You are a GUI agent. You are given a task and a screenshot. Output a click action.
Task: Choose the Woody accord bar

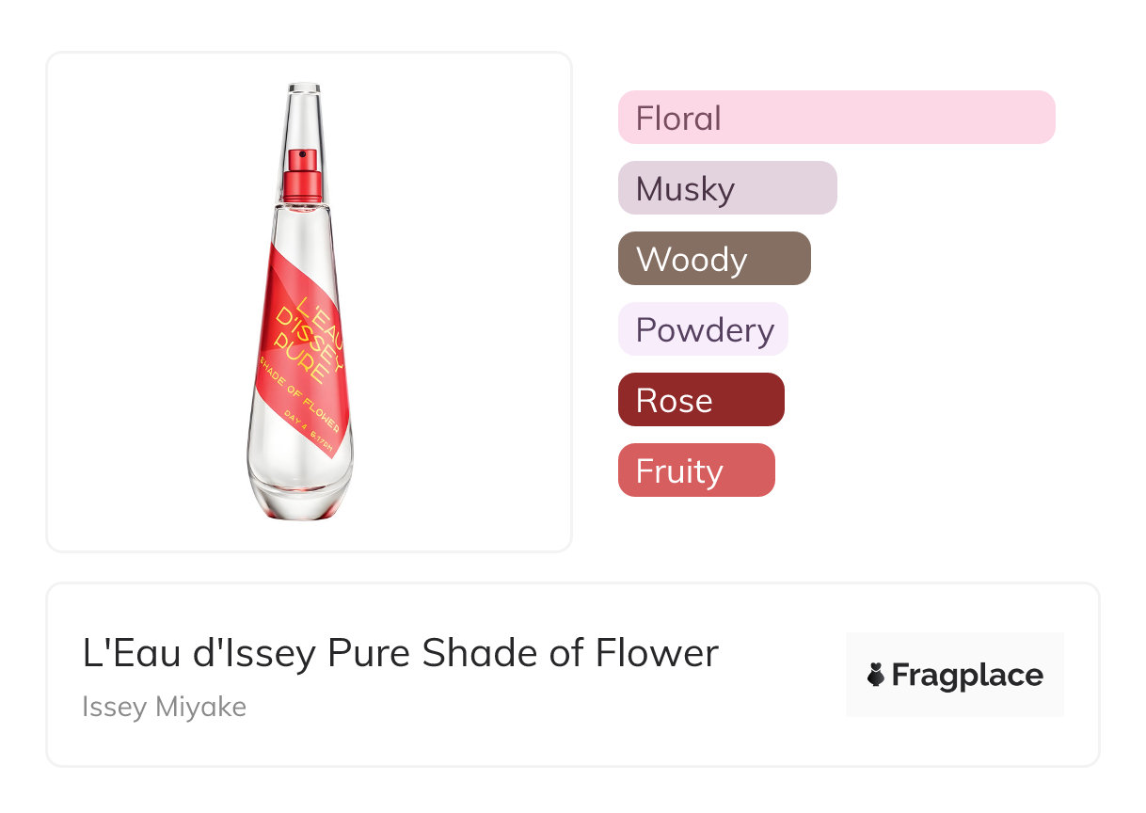tap(713, 259)
